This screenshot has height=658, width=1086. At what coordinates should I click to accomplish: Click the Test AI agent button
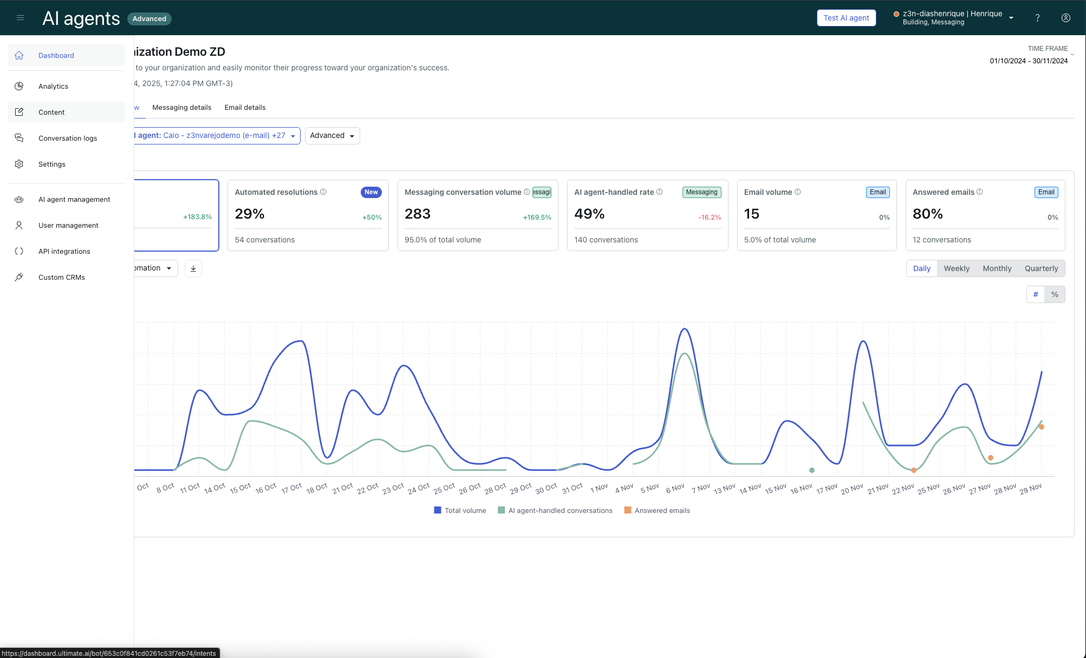click(846, 18)
